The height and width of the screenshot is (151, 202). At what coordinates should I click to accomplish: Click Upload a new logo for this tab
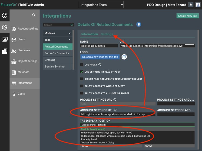100,57
